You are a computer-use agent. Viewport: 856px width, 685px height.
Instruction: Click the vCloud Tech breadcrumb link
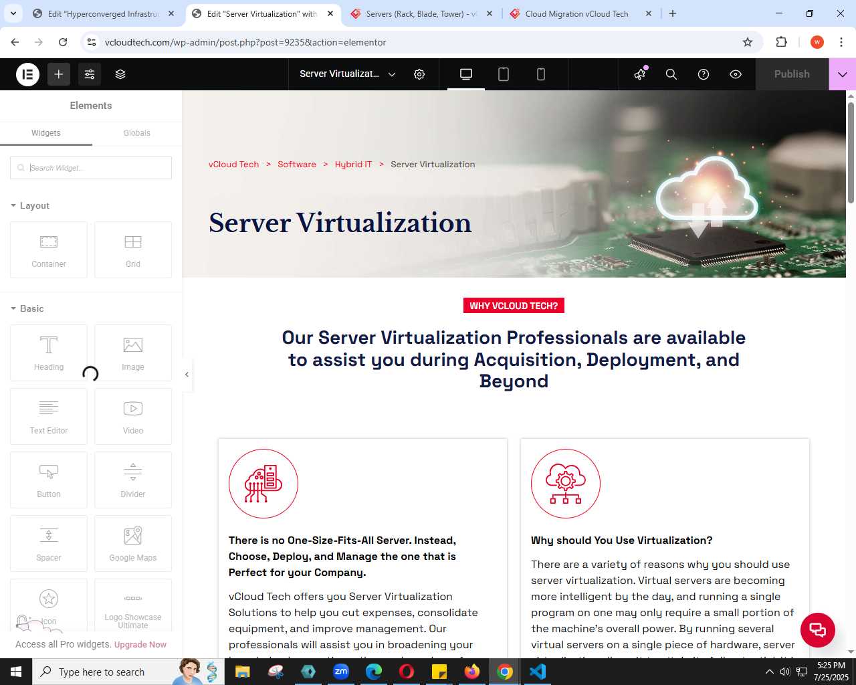coord(233,165)
